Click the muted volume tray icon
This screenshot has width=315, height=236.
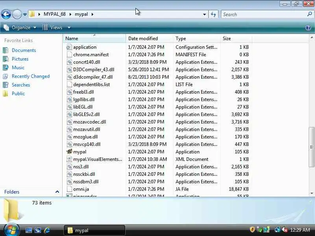click(285, 230)
